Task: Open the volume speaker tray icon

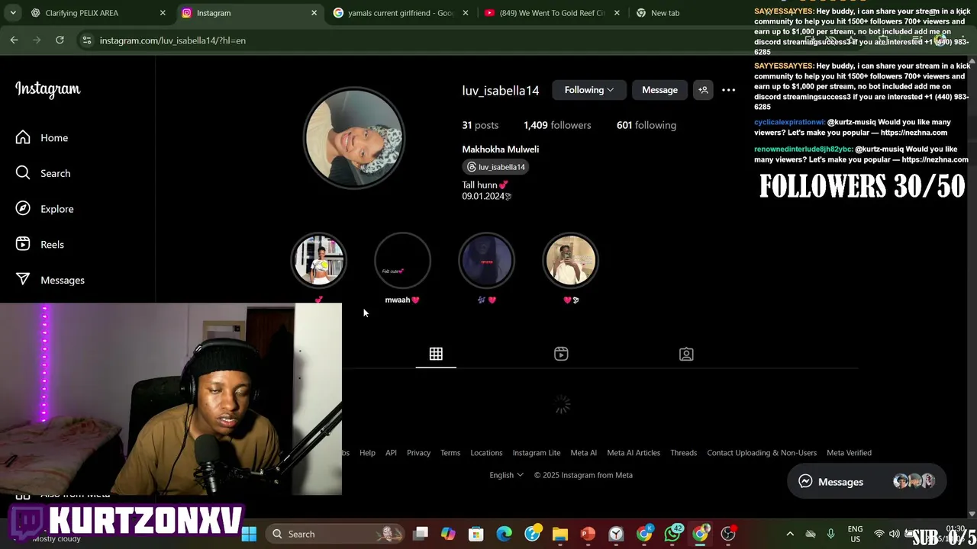Action: [x=894, y=535]
